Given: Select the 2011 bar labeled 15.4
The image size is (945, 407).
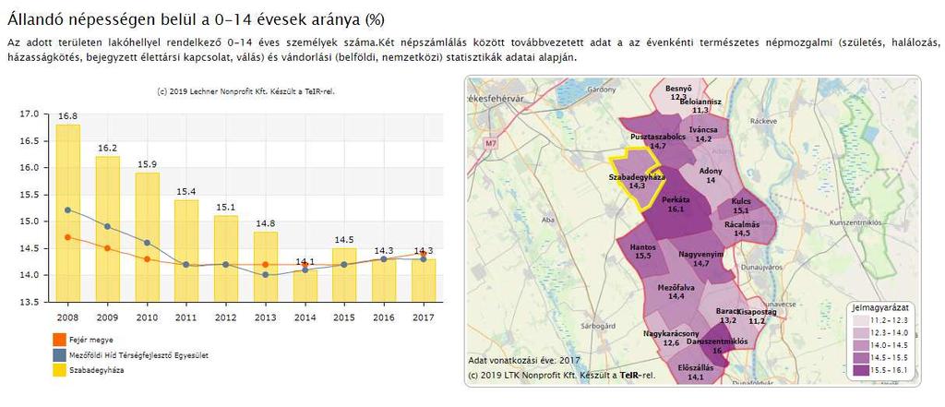Looking at the screenshot, I should point(186,251).
